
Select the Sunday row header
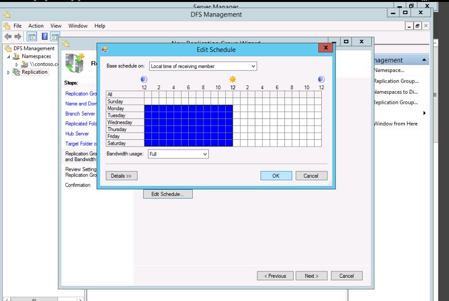[x=125, y=101]
